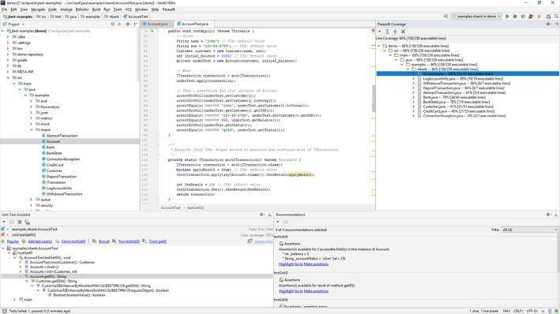
Task: Select Account.getID() : String tree row
Action: (48, 276)
